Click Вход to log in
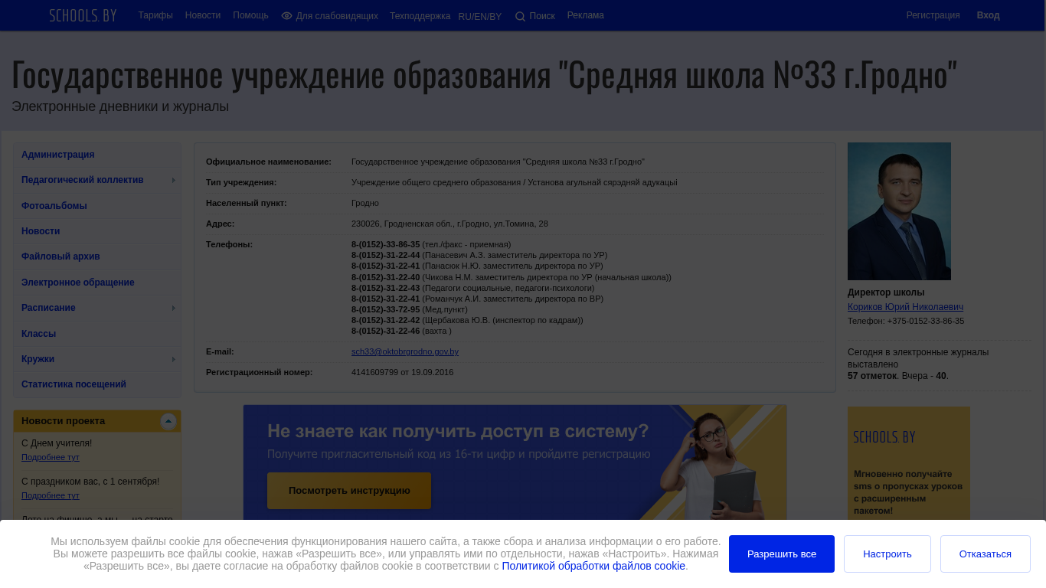Image resolution: width=1046 pixels, height=588 pixels. 988,15
